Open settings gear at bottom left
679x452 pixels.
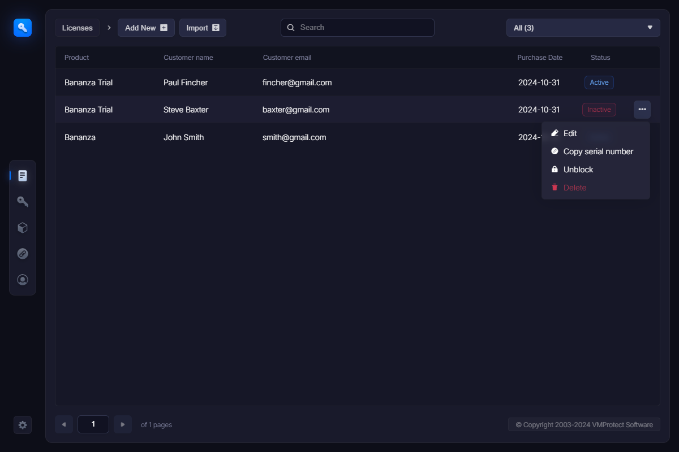click(23, 425)
